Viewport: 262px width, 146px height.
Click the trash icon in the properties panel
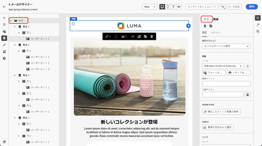coord(205,26)
